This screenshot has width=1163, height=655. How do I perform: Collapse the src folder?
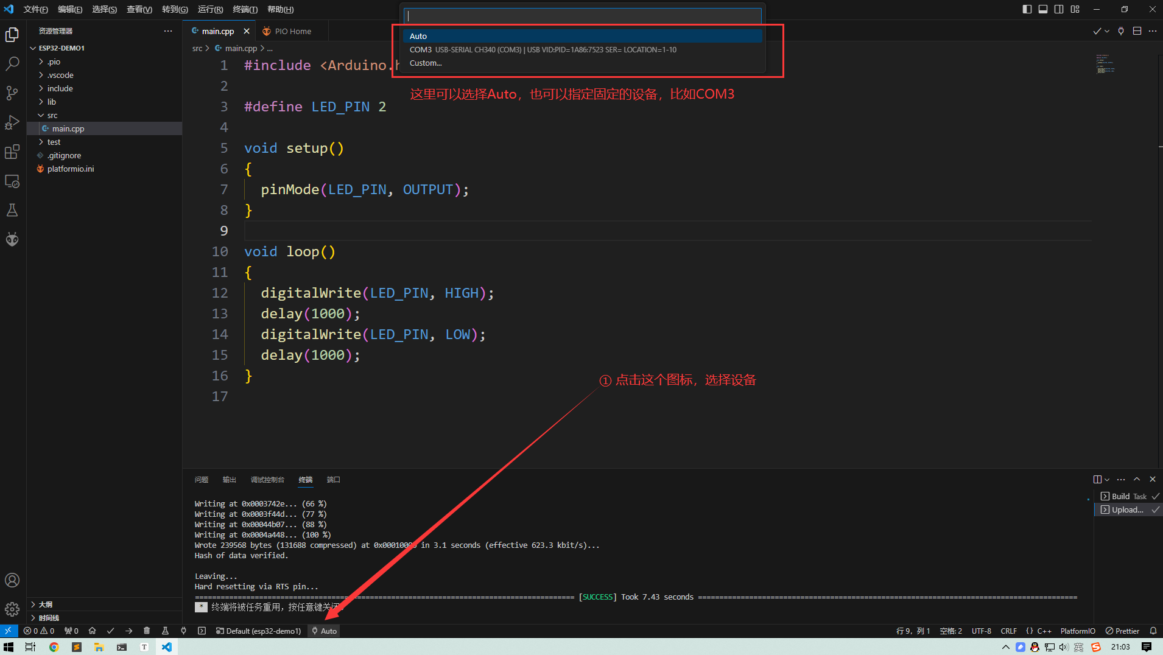click(105, 115)
